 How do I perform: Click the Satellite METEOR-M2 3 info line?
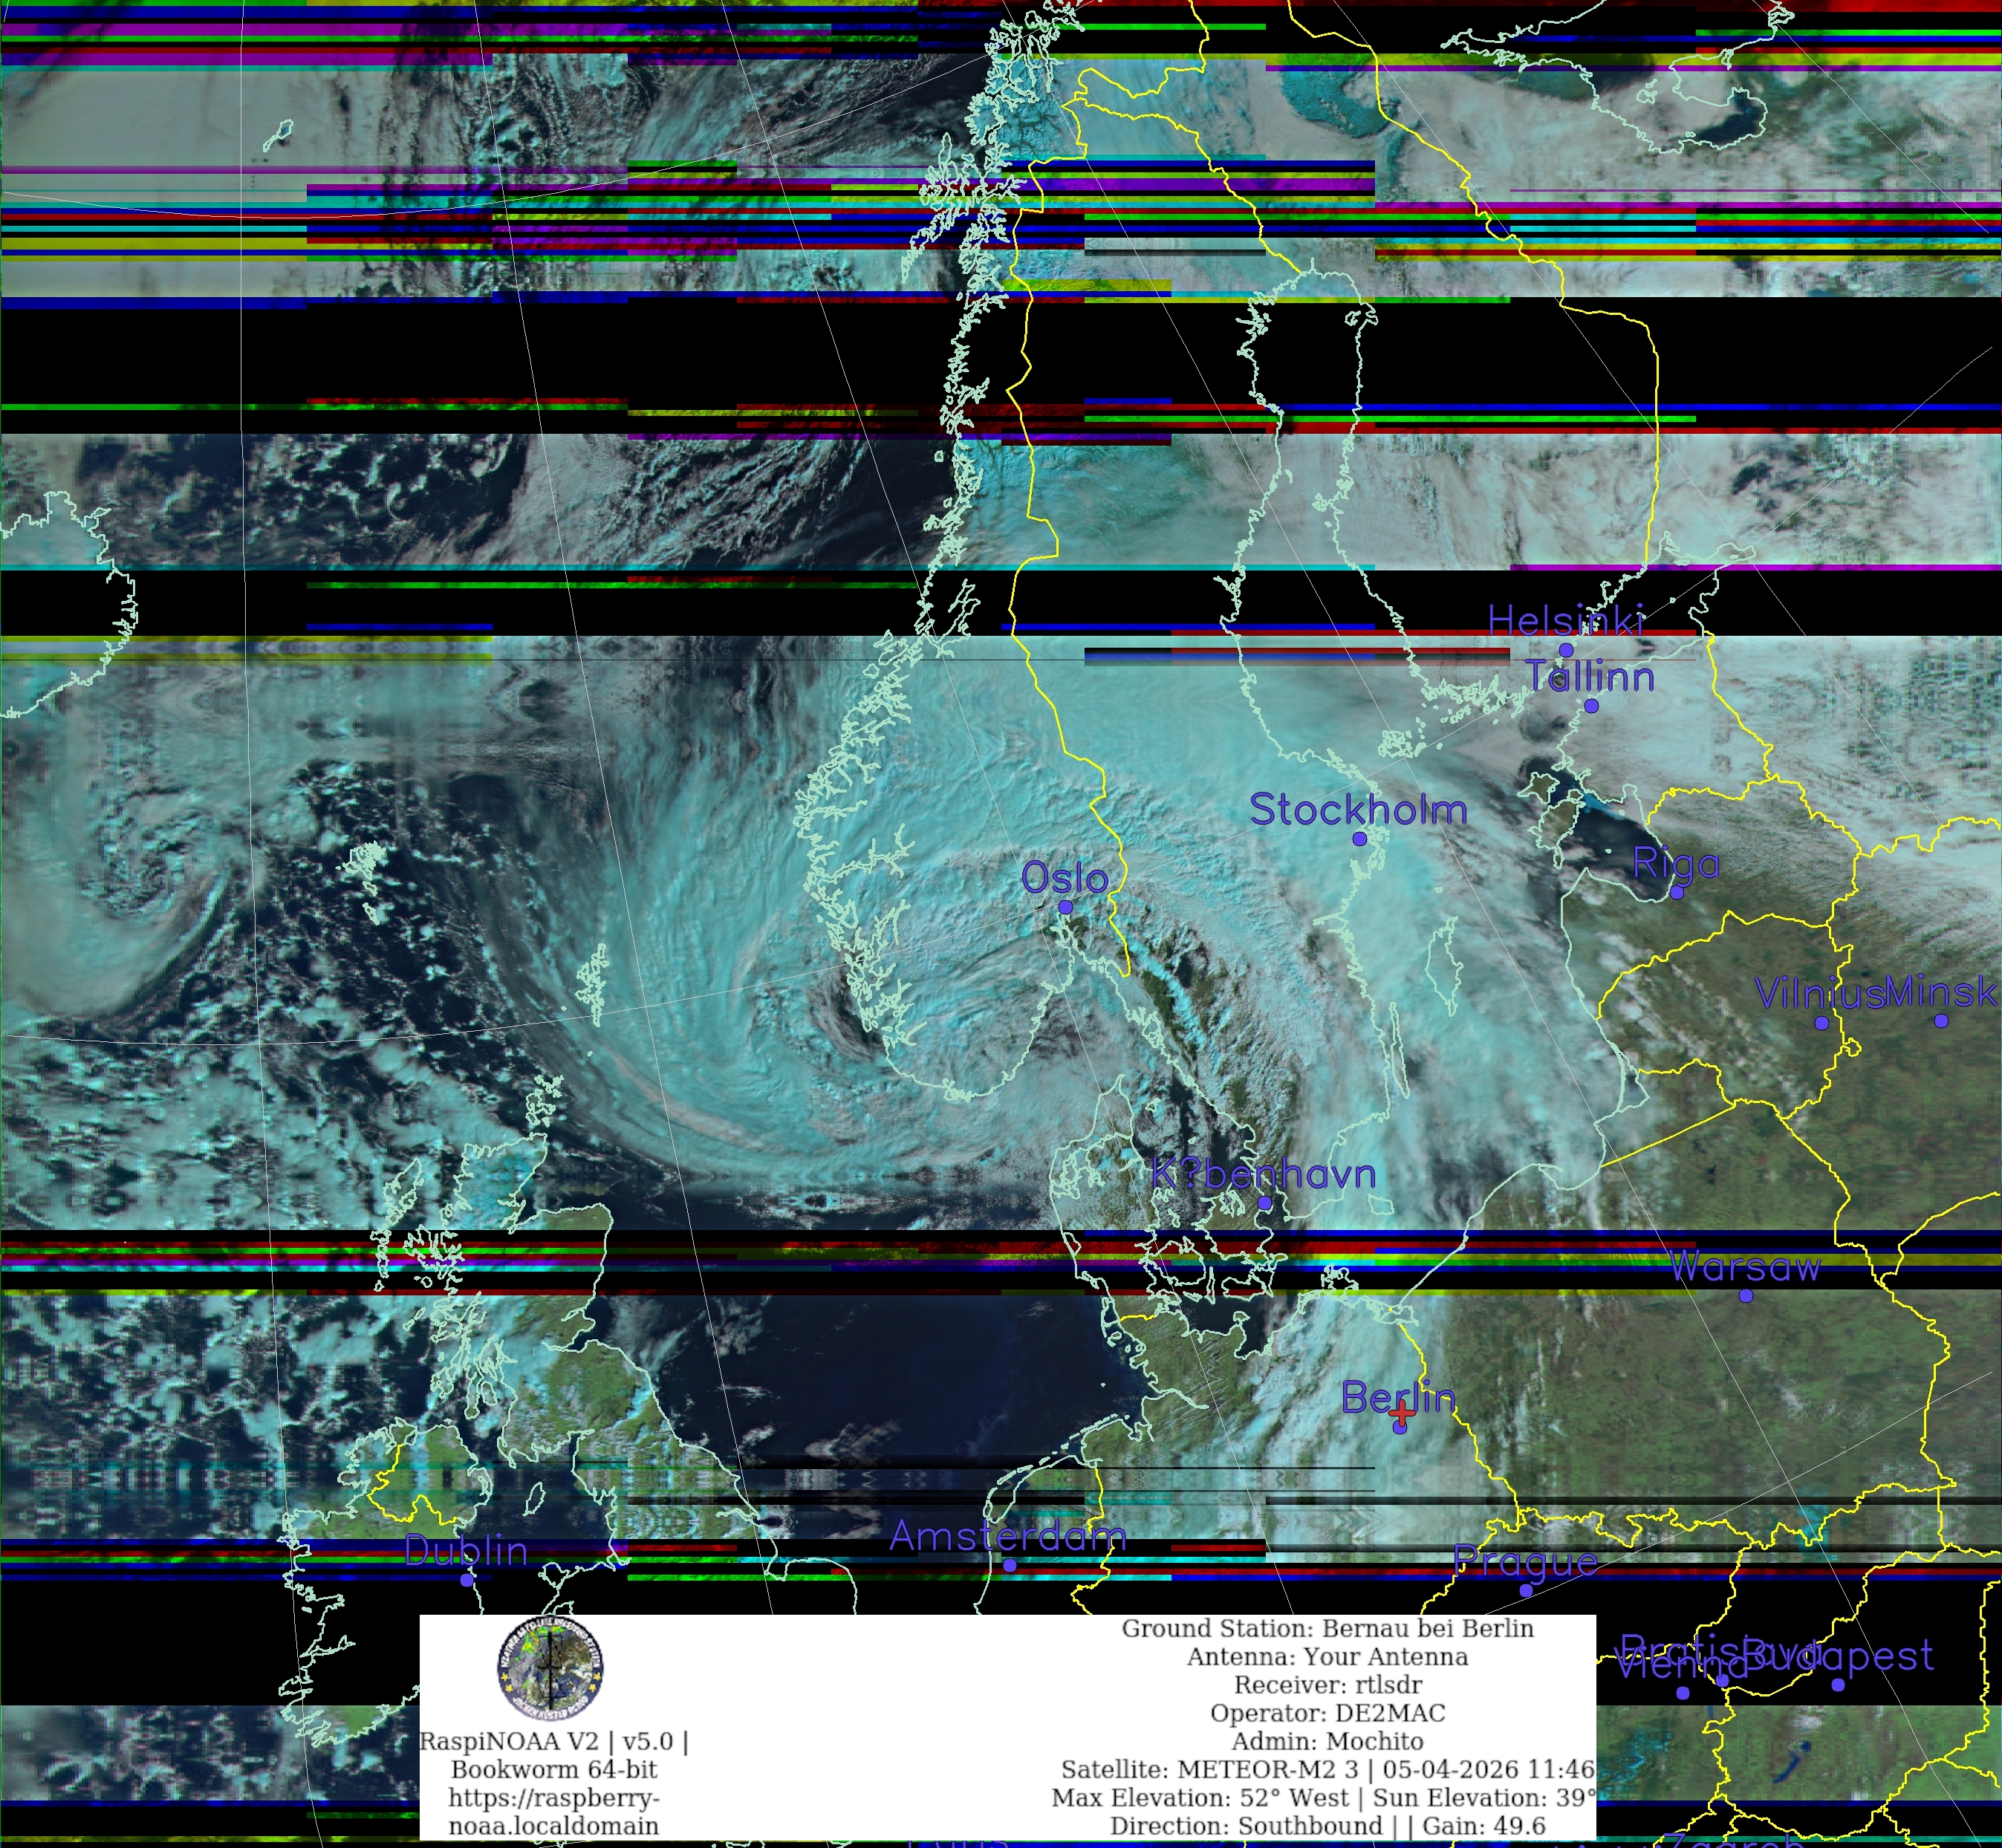click(x=1327, y=1770)
